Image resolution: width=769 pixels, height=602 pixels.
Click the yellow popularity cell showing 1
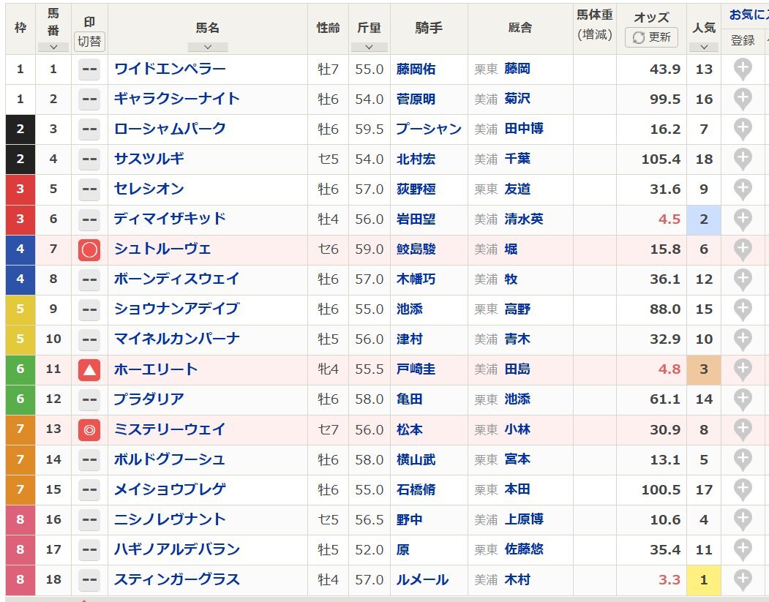pyautogui.click(x=704, y=580)
